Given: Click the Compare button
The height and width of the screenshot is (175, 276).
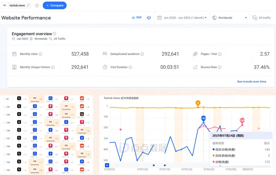Looking at the screenshot, I should click(x=54, y=5).
